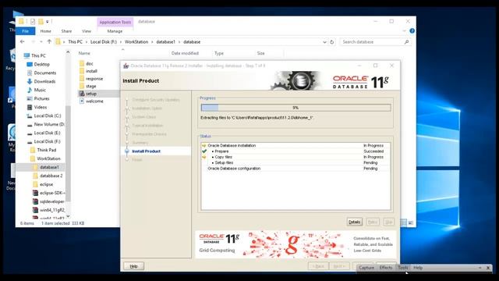The image size is (499, 281).
Task: Click WorkStation in the address path
Action: point(136,41)
